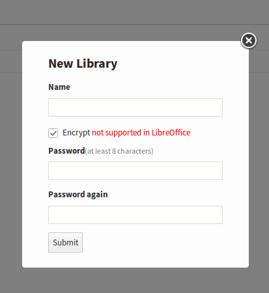
Task: Uncheck the Encrypt checkbox
Action: [53, 133]
